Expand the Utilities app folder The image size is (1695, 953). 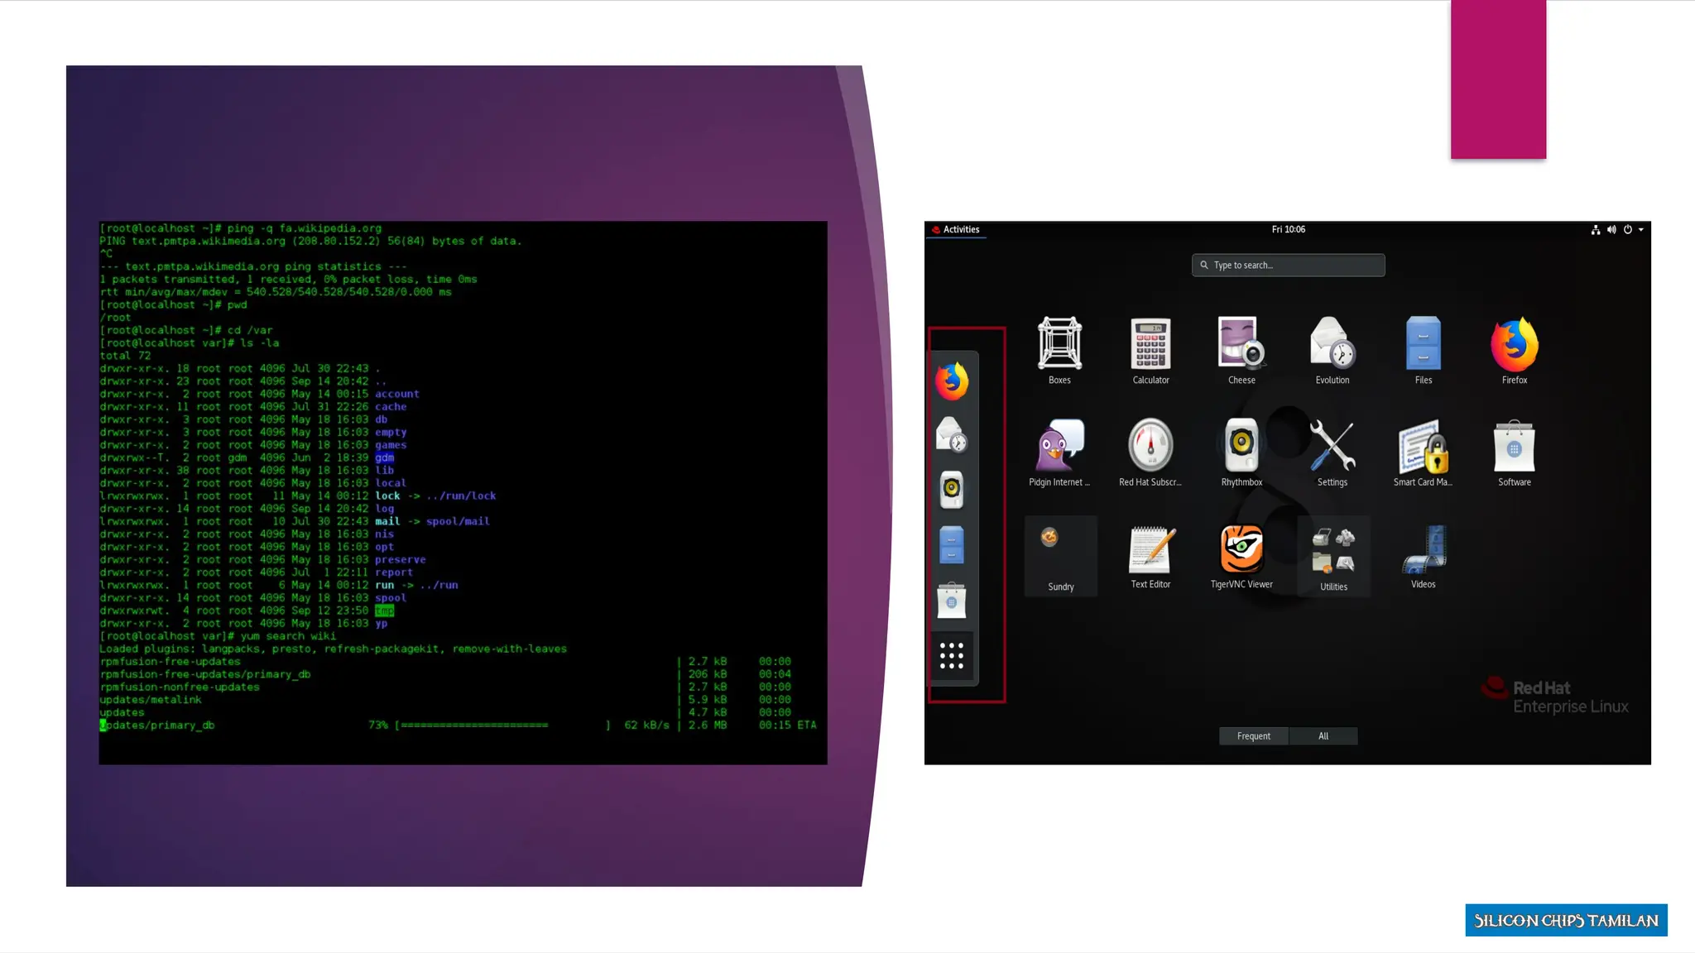(1333, 554)
